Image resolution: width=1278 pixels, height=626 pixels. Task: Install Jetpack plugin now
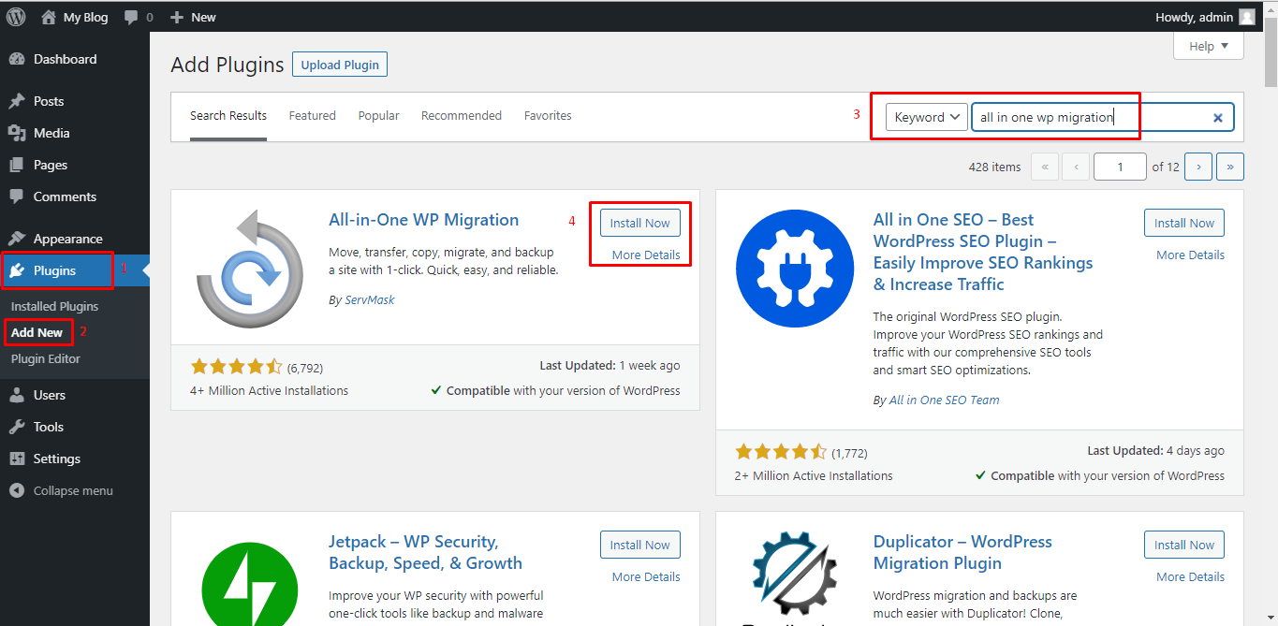[x=640, y=545]
